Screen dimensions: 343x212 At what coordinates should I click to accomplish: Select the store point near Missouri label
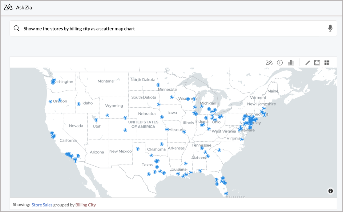pyautogui.click(x=167, y=130)
